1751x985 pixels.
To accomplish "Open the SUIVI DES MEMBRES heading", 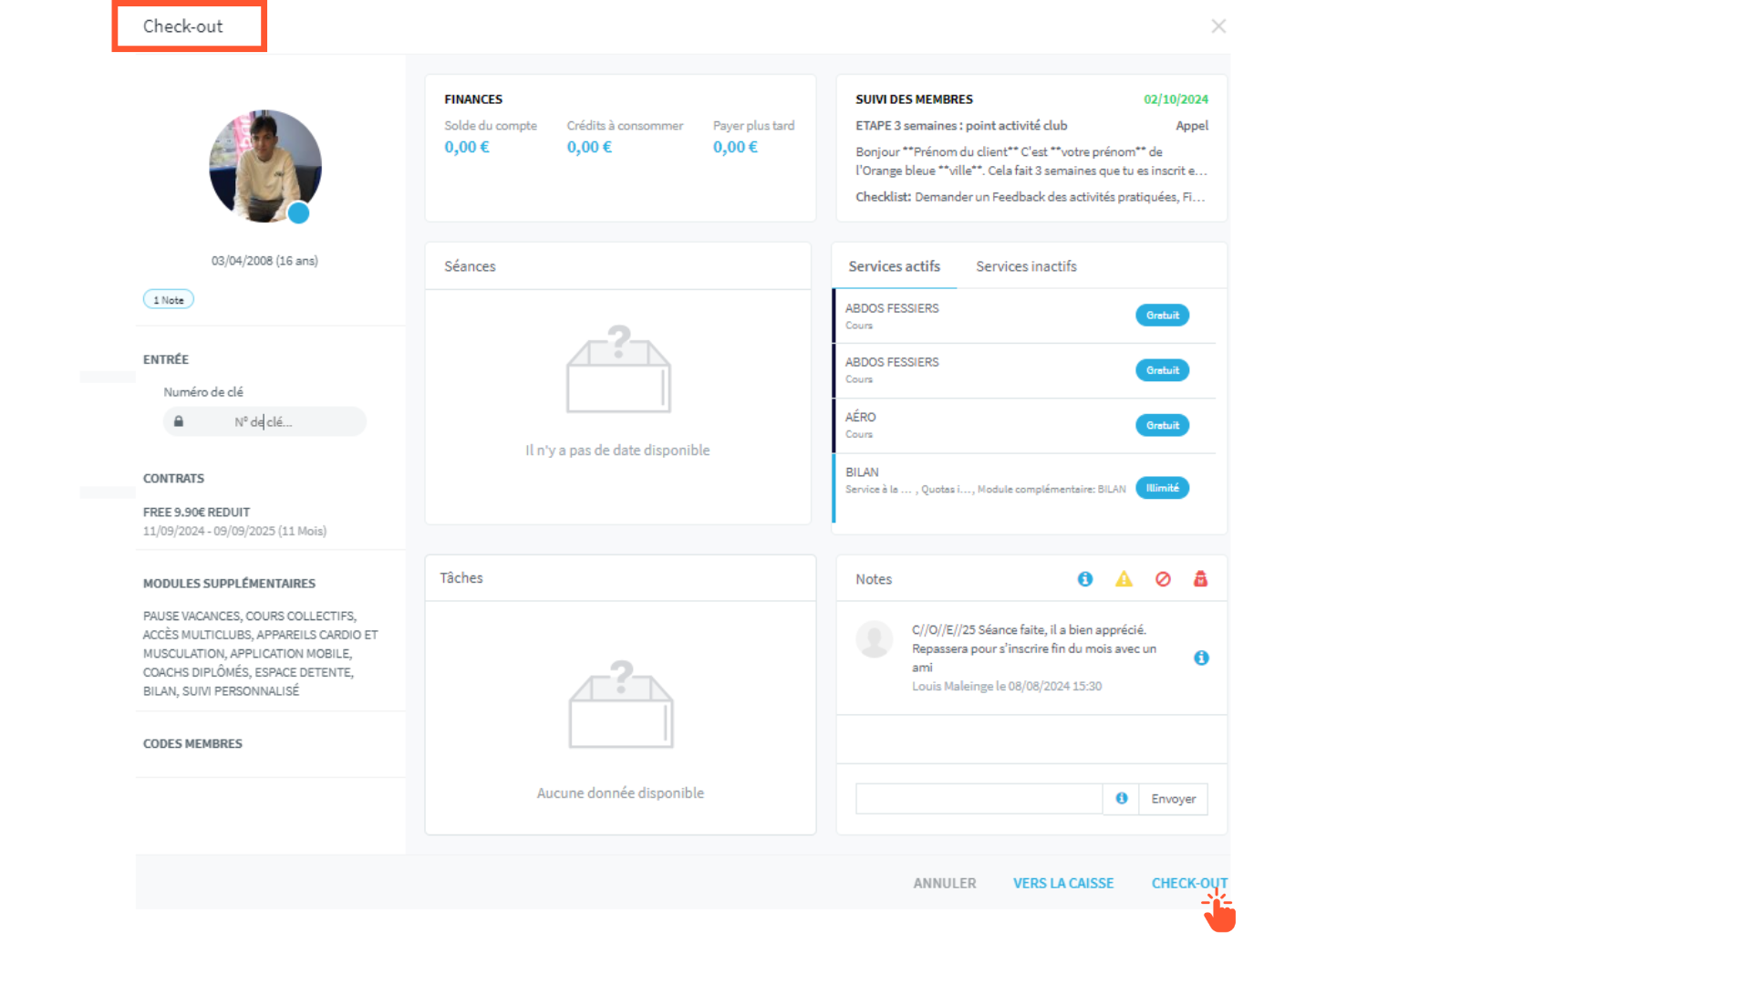I will (x=914, y=99).
